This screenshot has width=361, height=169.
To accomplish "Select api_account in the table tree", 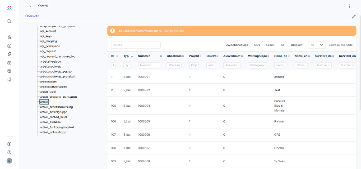I will click(x=48, y=31).
